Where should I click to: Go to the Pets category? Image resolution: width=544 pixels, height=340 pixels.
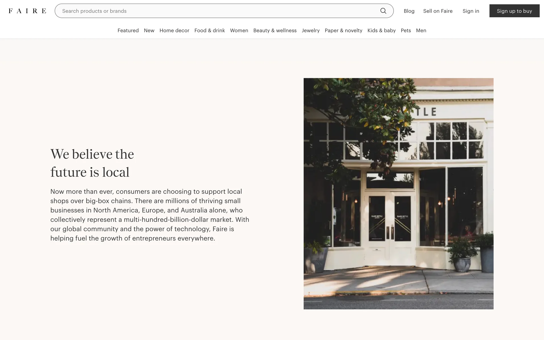click(406, 30)
